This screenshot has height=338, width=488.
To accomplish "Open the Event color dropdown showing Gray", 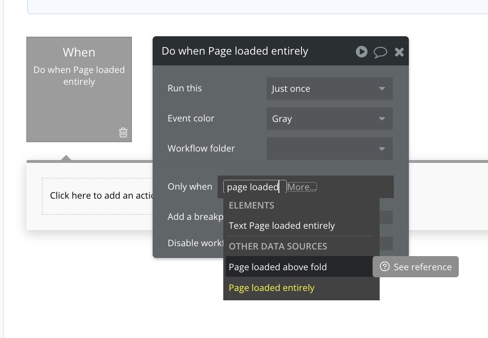I will [329, 119].
